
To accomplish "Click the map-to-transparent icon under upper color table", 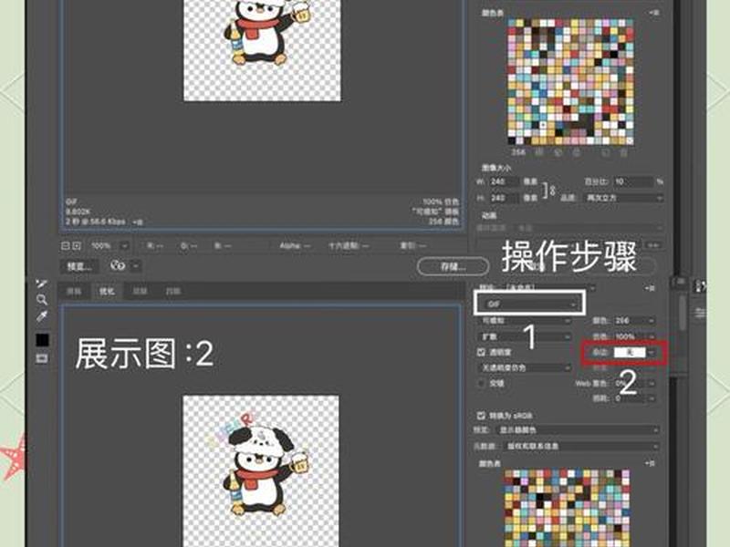I will 539,152.
